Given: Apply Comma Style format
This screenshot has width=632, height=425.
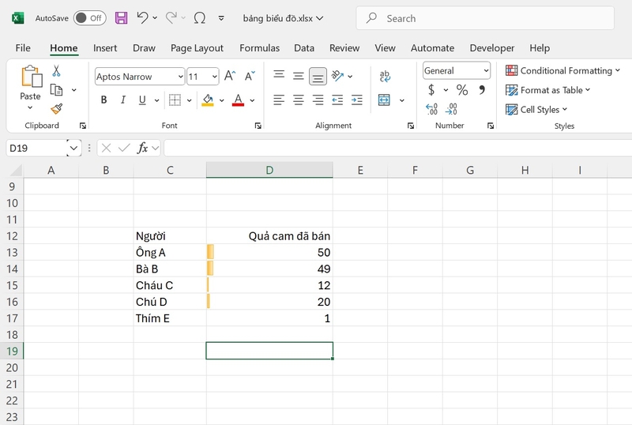Looking at the screenshot, I should (x=482, y=89).
